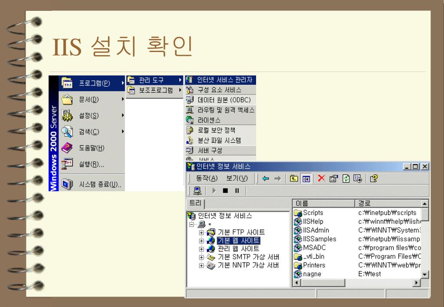Image resolution: width=444 pixels, height=307 pixels.
Task: Click the Scripts folder icon
Action: [x=298, y=213]
